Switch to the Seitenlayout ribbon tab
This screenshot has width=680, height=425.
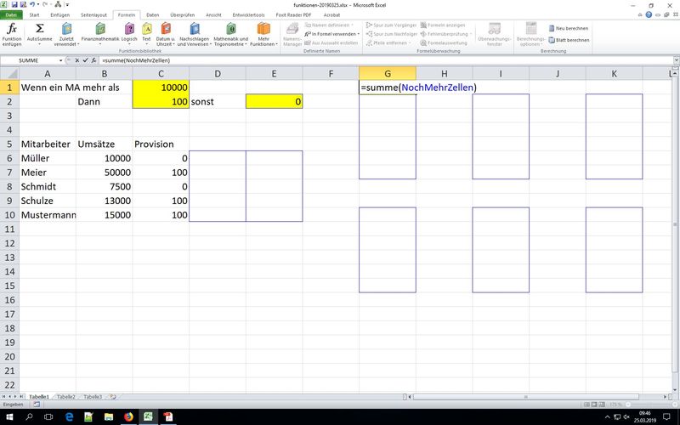(93, 14)
